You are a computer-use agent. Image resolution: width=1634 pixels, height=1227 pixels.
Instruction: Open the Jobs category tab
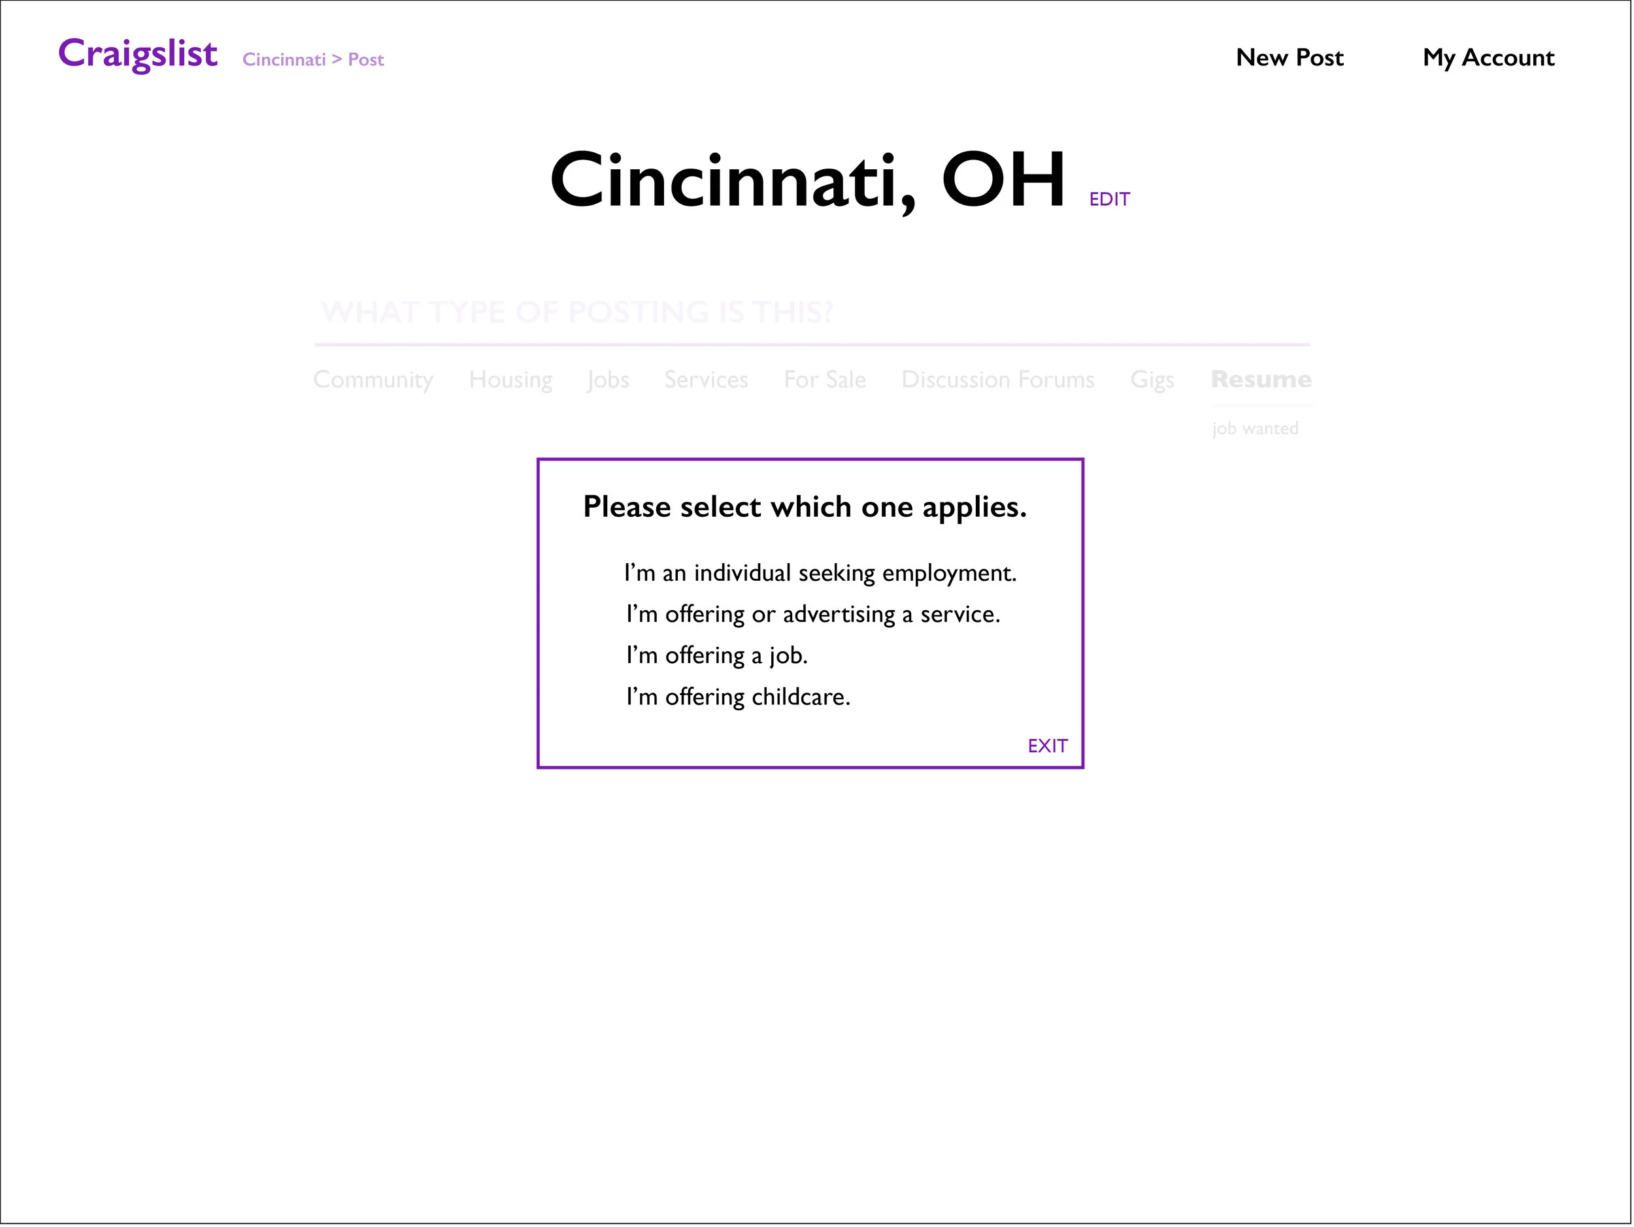(x=608, y=380)
